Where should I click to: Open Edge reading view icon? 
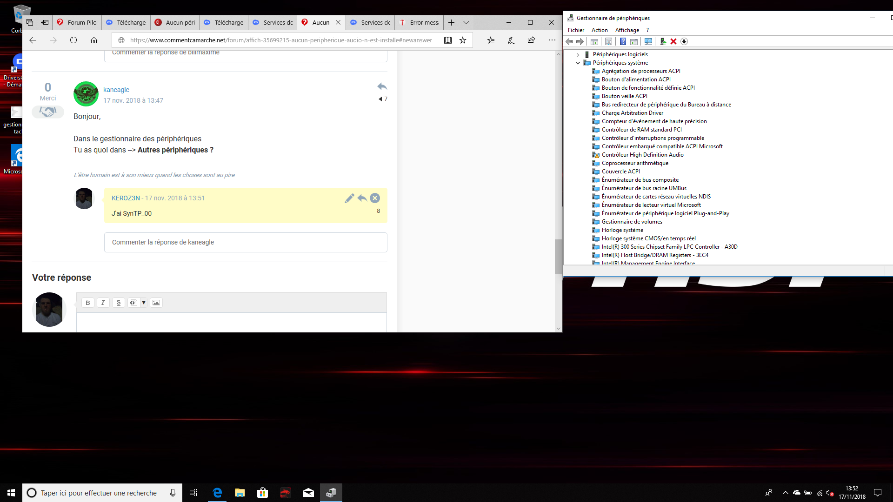pos(447,40)
